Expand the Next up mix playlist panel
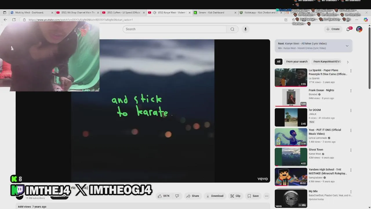371x209 pixels. (x=347, y=46)
